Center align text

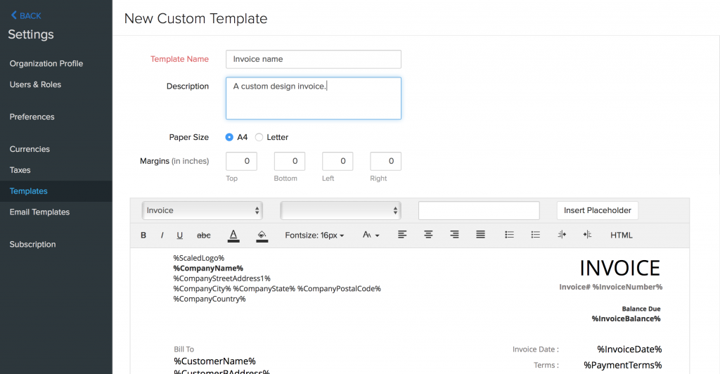(x=428, y=235)
